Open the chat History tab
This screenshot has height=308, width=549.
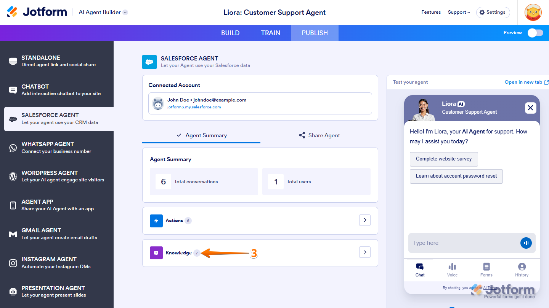coord(522,270)
